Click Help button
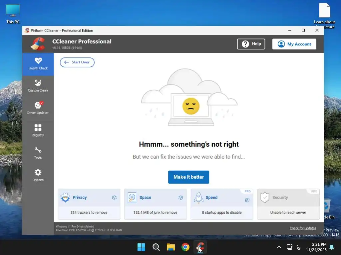 [x=251, y=44]
